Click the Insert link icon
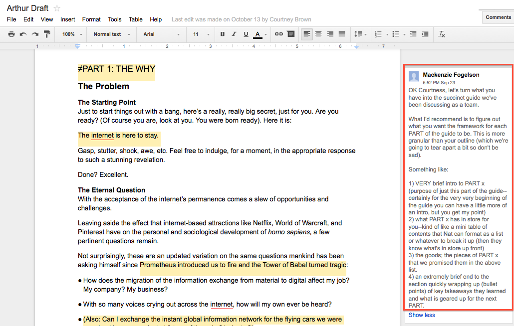The image size is (514, 326). point(279,34)
